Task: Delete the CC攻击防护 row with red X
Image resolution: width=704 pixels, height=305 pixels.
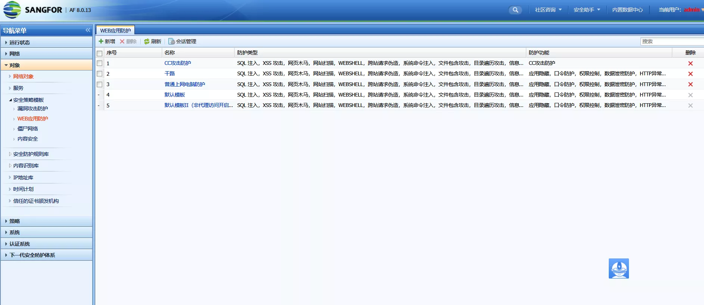Action: pos(690,63)
